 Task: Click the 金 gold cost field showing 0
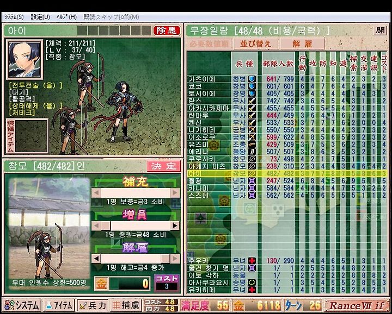coord(122,284)
